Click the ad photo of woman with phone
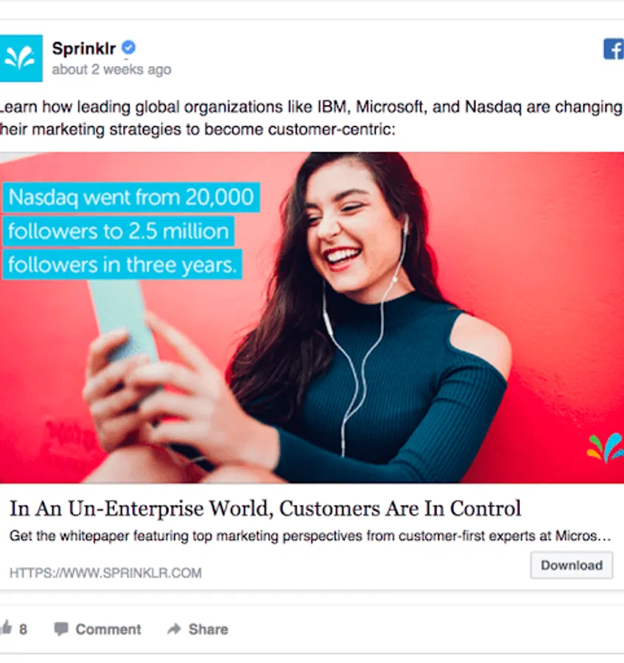Viewport: 624px width, 663px height. (312, 318)
